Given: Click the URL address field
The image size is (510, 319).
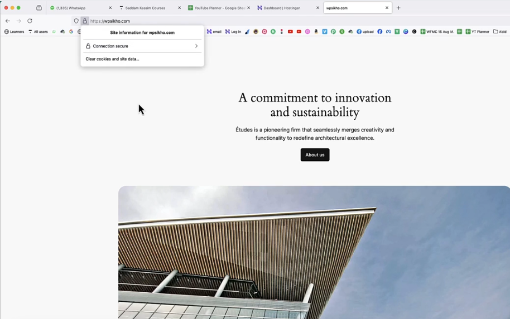Looking at the screenshot, I should coord(223,21).
